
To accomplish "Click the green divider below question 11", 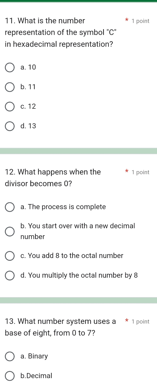I will pyautogui.click(x=78, y=151).
